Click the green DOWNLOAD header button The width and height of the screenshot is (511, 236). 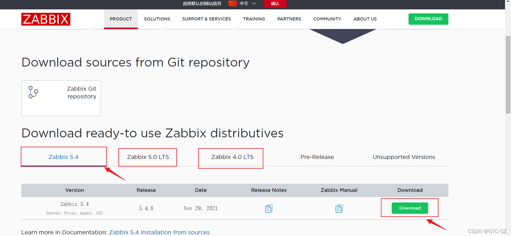(428, 19)
